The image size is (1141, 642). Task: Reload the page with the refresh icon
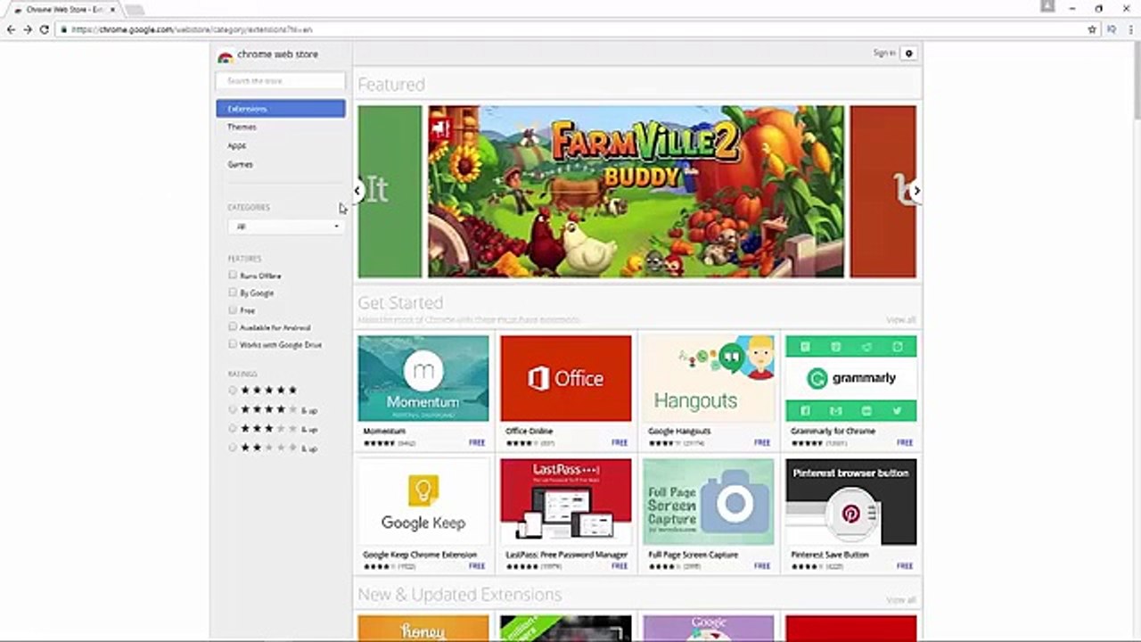click(x=45, y=29)
